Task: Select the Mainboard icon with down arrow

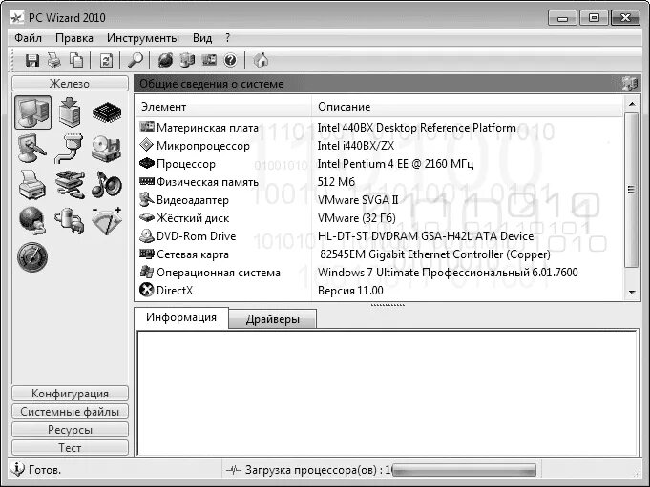Action: coord(70,112)
